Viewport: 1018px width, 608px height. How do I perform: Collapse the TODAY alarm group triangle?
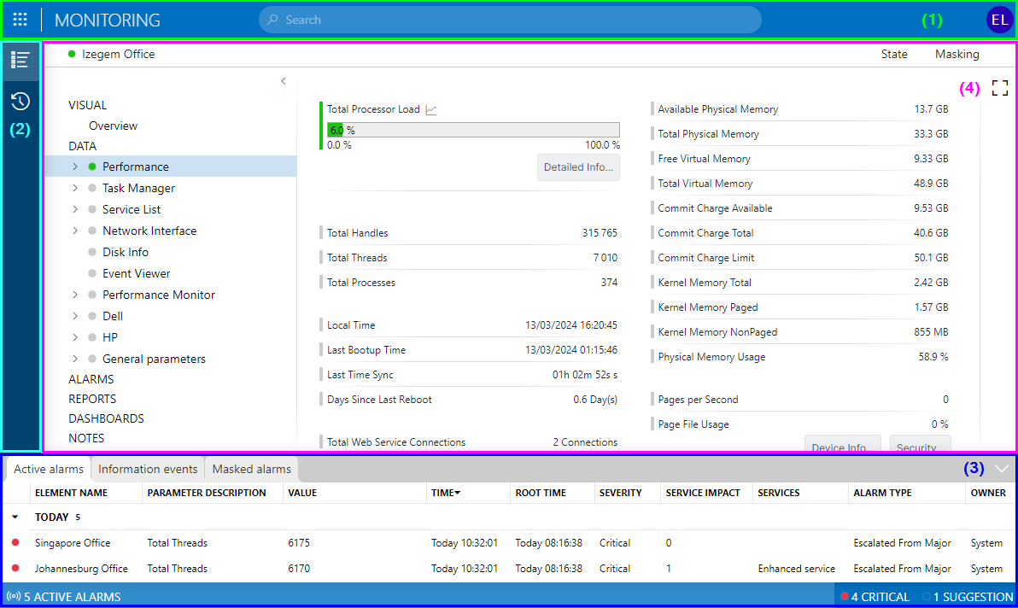15,517
